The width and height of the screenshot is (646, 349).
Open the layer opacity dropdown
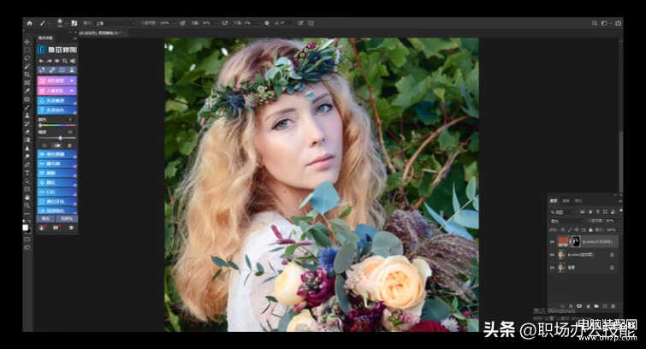click(611, 222)
